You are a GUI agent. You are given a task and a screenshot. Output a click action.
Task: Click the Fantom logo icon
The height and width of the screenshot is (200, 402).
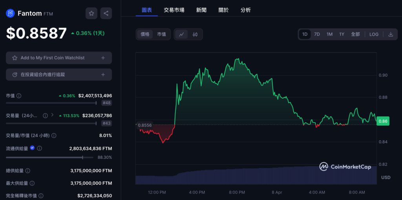(x=10, y=13)
